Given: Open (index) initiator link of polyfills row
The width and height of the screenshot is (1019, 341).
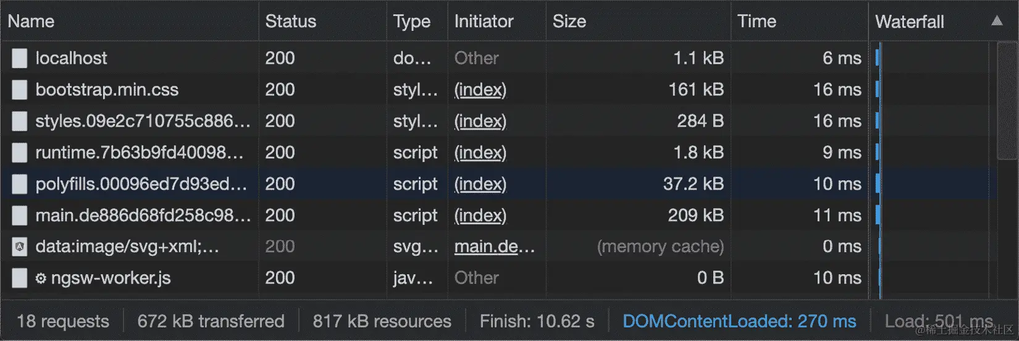Looking at the screenshot, I should click(480, 184).
